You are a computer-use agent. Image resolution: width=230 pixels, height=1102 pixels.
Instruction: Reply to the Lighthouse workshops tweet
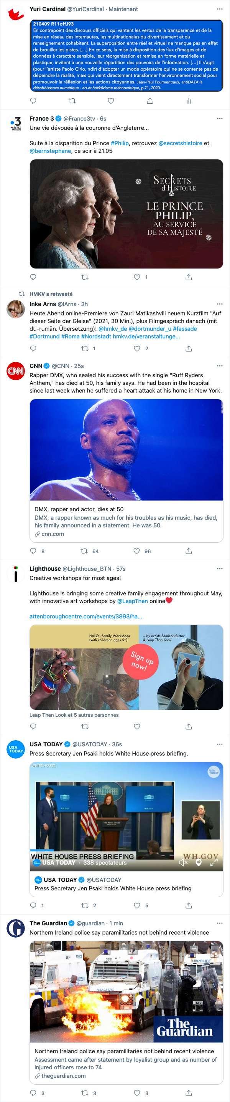(33, 726)
